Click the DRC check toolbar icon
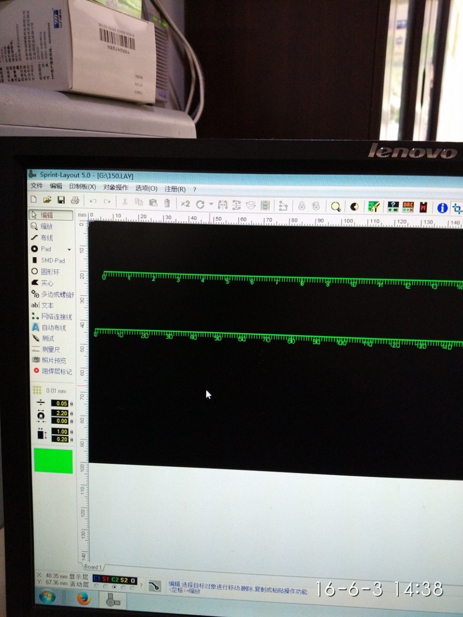This screenshot has height=617, width=463. 408,207
